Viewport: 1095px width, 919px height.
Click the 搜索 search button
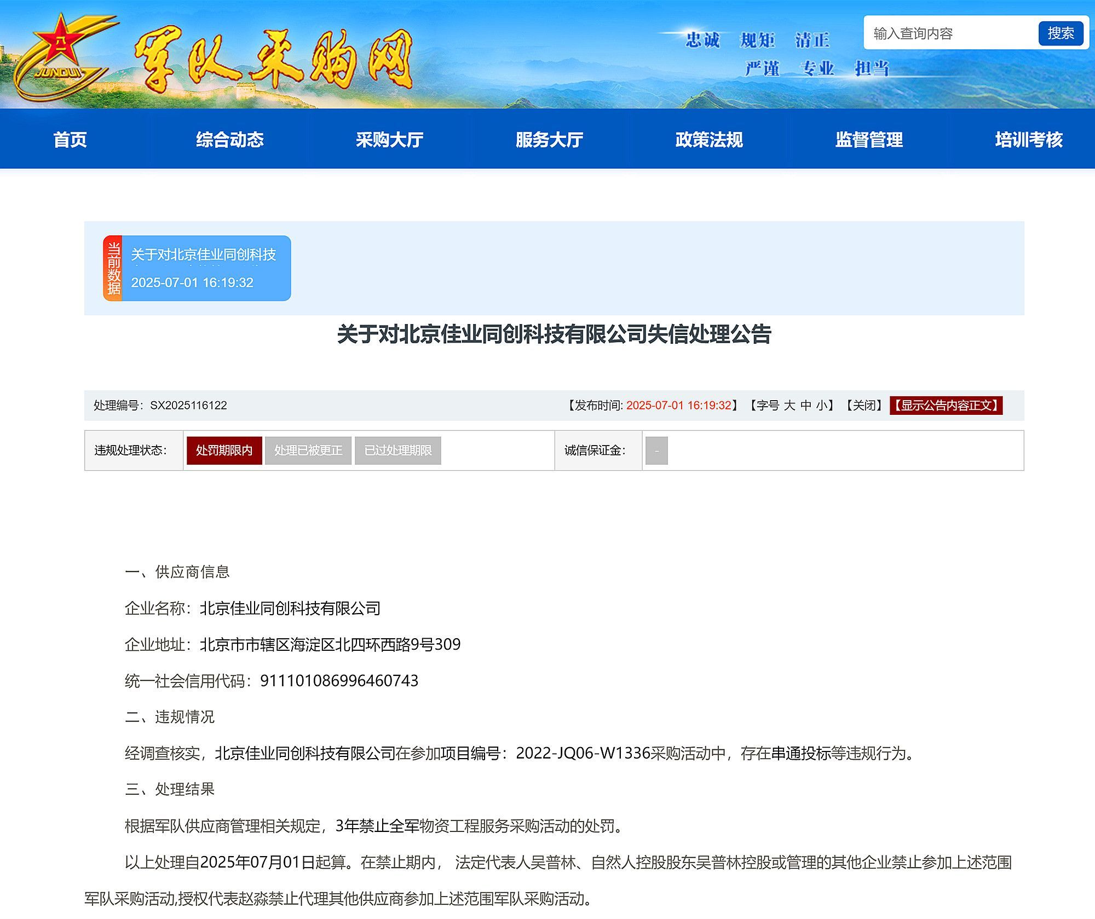tap(1061, 33)
